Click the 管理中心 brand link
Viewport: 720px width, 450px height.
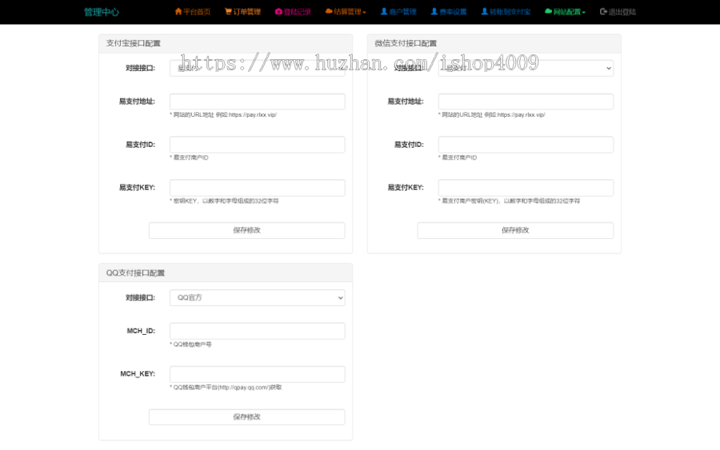(x=101, y=12)
